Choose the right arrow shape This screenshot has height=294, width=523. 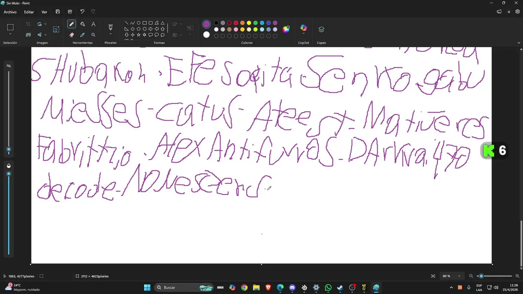tap(150, 29)
